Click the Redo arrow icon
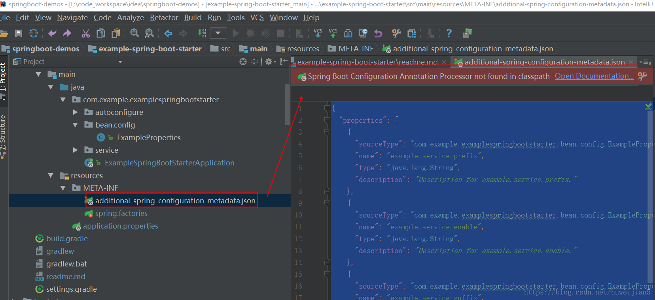655x300 pixels. point(67,33)
